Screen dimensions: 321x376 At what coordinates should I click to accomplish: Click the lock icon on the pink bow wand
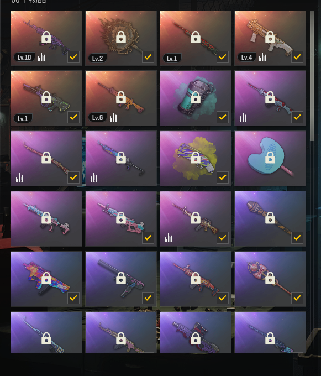tap(270, 278)
